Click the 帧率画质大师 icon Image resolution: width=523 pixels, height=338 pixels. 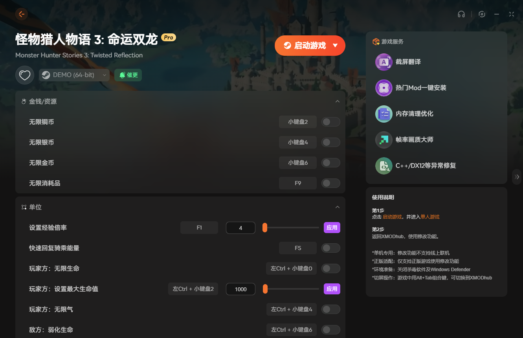(x=384, y=140)
